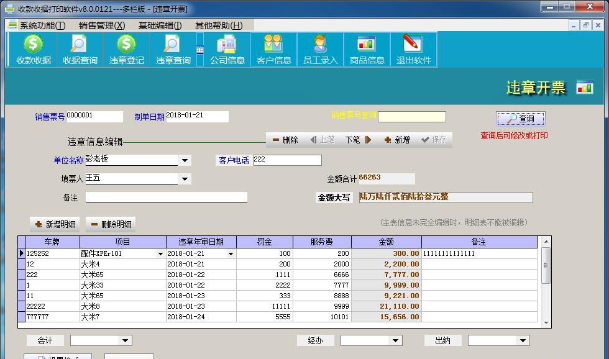Viewport: 609px width, 359px height.
Task: Click the 查询 button
Action: point(521,117)
